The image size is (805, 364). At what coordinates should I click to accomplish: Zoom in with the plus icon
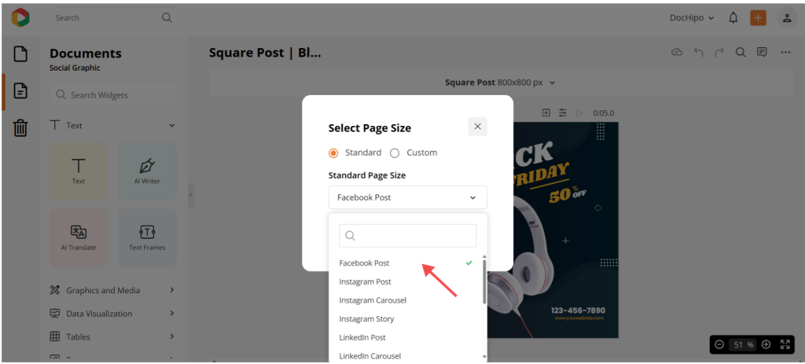click(x=766, y=344)
